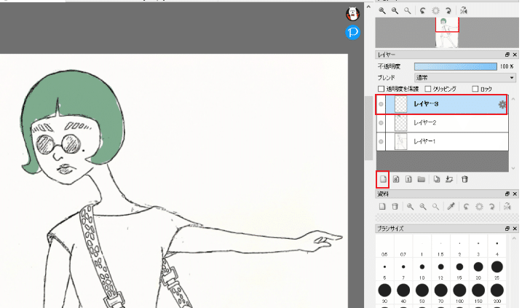Merge layer down with layer below
The height and width of the screenshot is (308, 522).
449,179
